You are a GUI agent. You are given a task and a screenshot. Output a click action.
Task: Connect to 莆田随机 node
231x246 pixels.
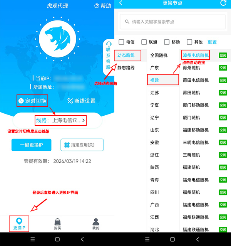[x=191, y=93]
